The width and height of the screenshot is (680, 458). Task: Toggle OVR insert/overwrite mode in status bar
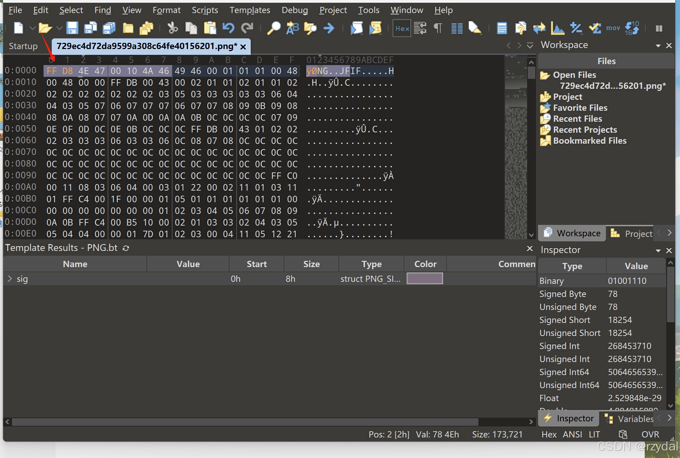tap(650, 434)
